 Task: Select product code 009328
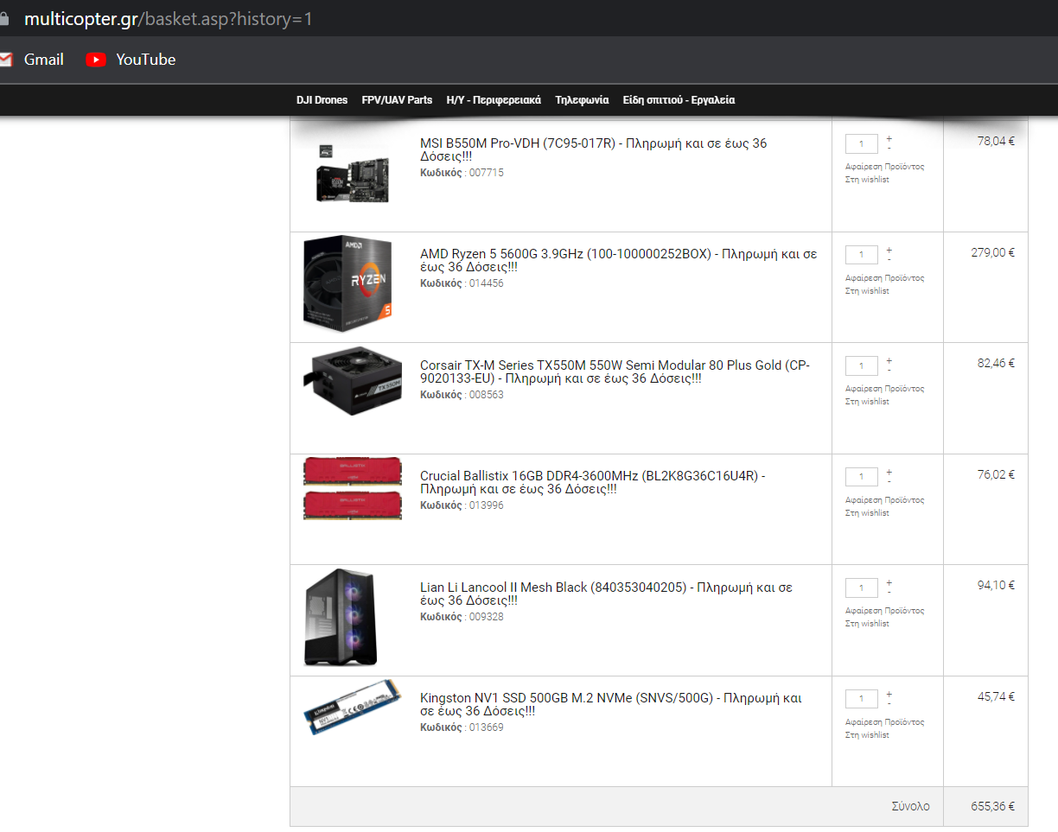click(x=486, y=617)
